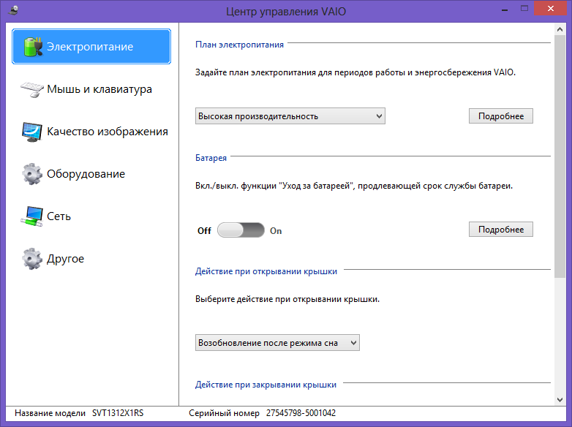Image resolution: width=572 pixels, height=427 pixels.
Task: Click the План электропитания heading
Action: 239,45
